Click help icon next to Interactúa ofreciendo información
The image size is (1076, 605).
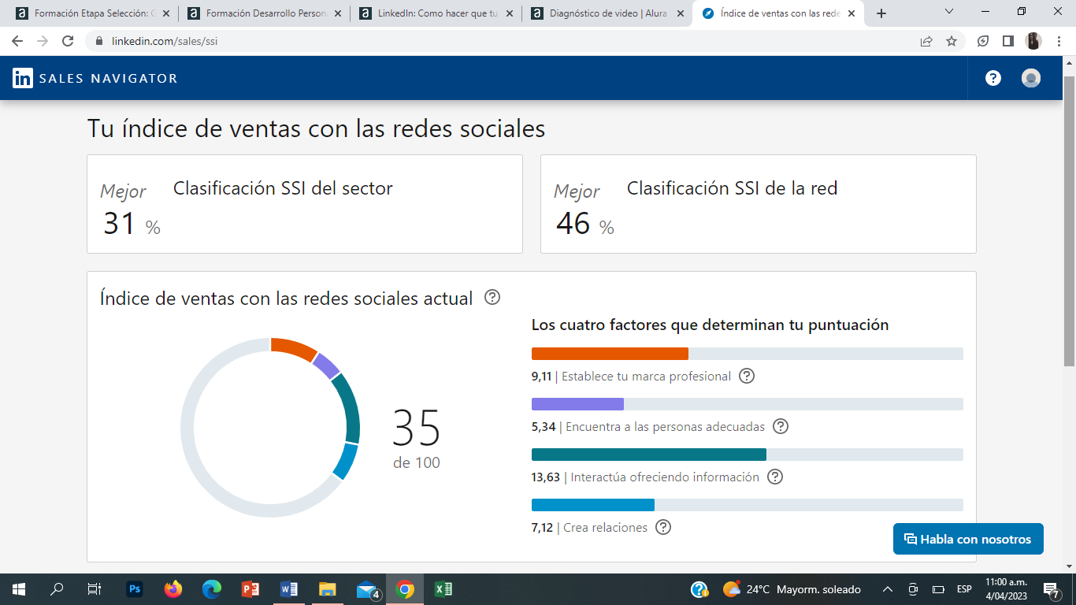pos(775,477)
